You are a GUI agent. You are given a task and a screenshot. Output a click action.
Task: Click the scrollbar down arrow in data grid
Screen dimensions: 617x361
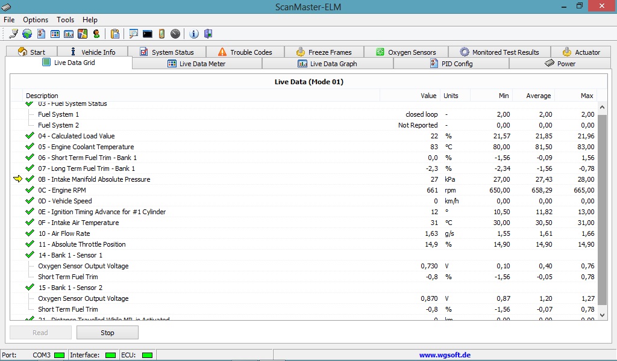click(602, 315)
